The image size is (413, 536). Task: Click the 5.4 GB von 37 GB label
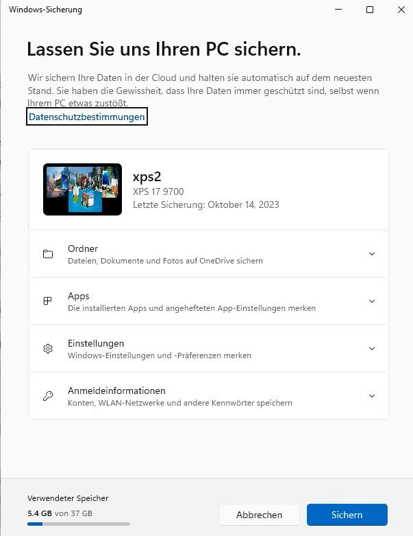click(x=60, y=513)
